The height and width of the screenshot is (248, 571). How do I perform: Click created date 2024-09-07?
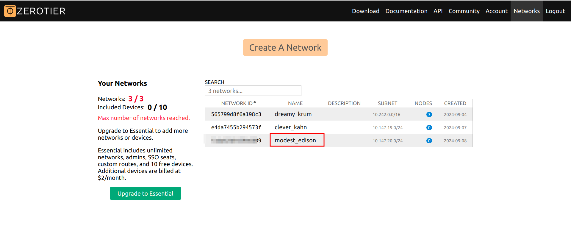point(455,128)
